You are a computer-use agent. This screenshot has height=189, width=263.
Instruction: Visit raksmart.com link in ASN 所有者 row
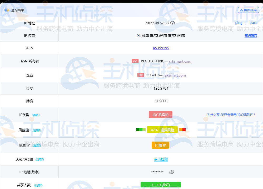pyautogui.click(x=180, y=61)
